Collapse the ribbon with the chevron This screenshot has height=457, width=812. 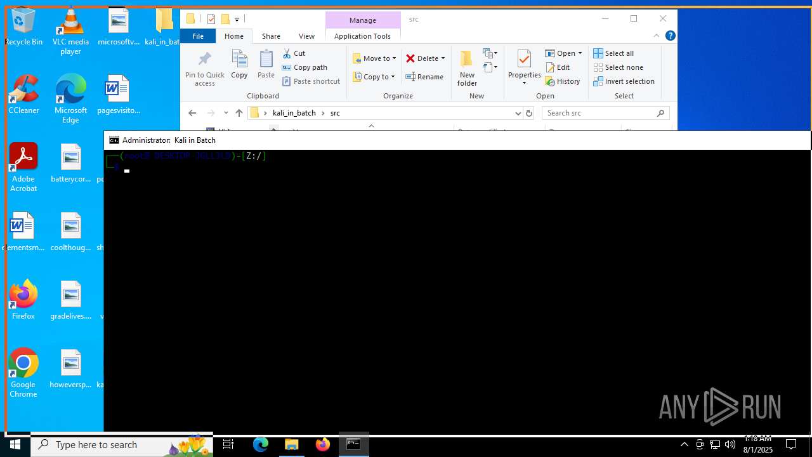point(657,36)
